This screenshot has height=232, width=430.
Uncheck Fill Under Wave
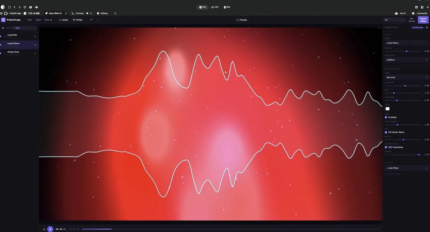pos(386,132)
